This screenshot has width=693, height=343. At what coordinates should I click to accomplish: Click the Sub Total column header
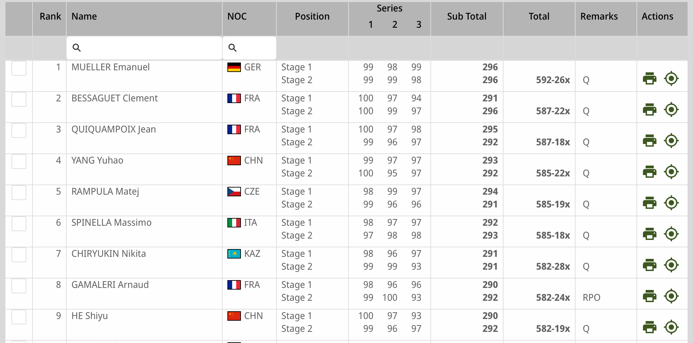tap(467, 16)
